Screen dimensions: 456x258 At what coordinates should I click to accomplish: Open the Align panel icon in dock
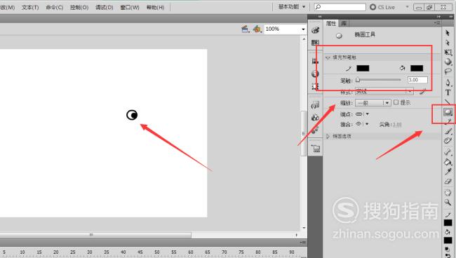click(x=315, y=61)
